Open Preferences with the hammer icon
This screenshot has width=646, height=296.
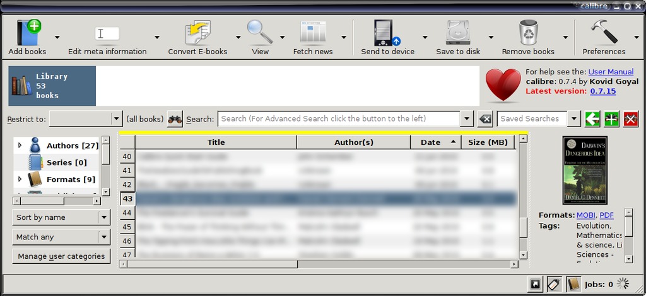tap(603, 32)
